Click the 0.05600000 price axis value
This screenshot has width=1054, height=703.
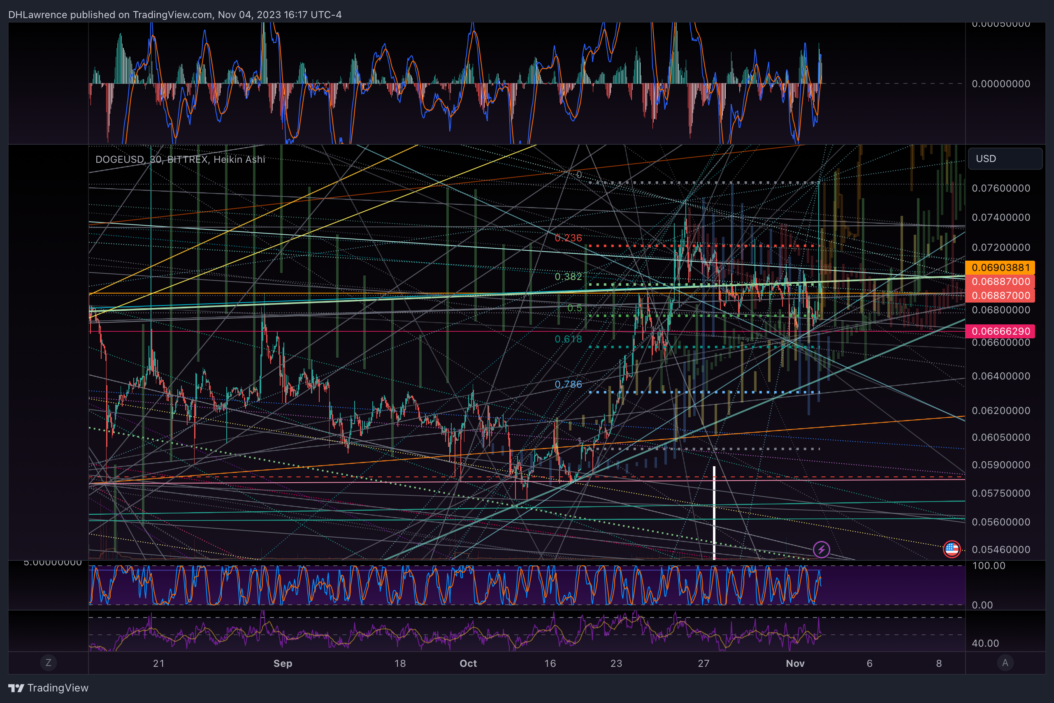point(1001,523)
